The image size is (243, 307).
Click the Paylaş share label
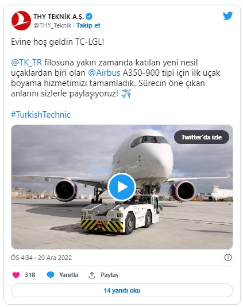click(110, 275)
